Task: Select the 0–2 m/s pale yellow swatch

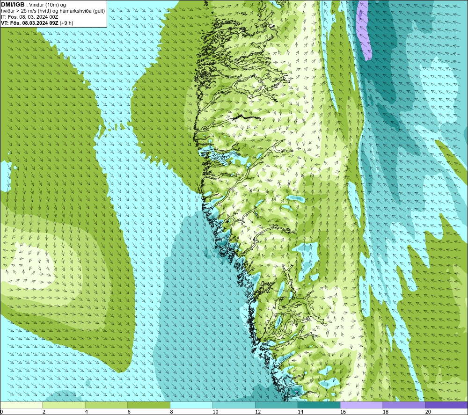Action: pos(22,405)
